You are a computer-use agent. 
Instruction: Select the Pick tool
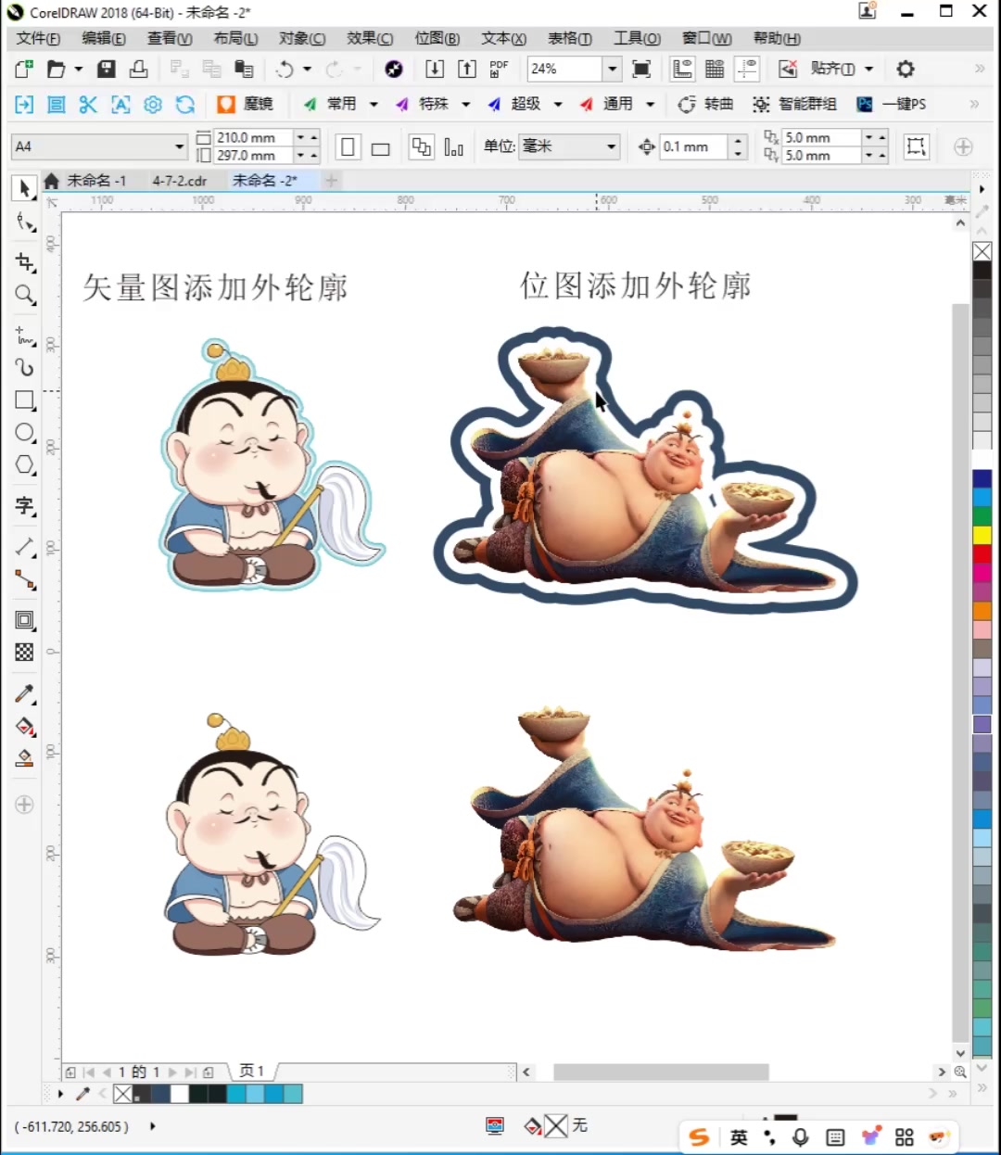[x=23, y=188]
